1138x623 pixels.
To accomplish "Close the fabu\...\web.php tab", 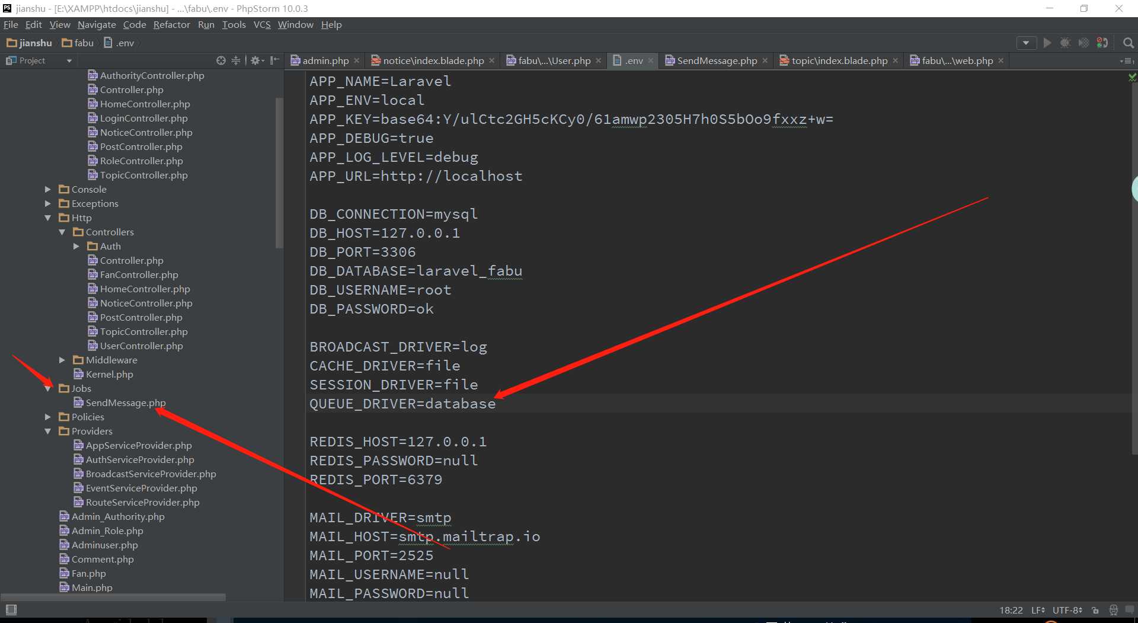I will pyautogui.click(x=1000, y=60).
